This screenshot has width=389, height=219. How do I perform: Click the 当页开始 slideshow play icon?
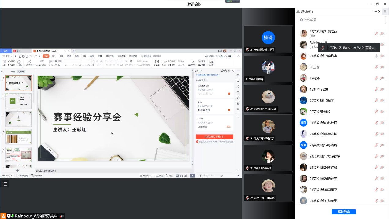click(29, 61)
